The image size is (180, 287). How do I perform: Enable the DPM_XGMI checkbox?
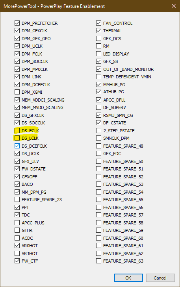(x=17, y=92)
